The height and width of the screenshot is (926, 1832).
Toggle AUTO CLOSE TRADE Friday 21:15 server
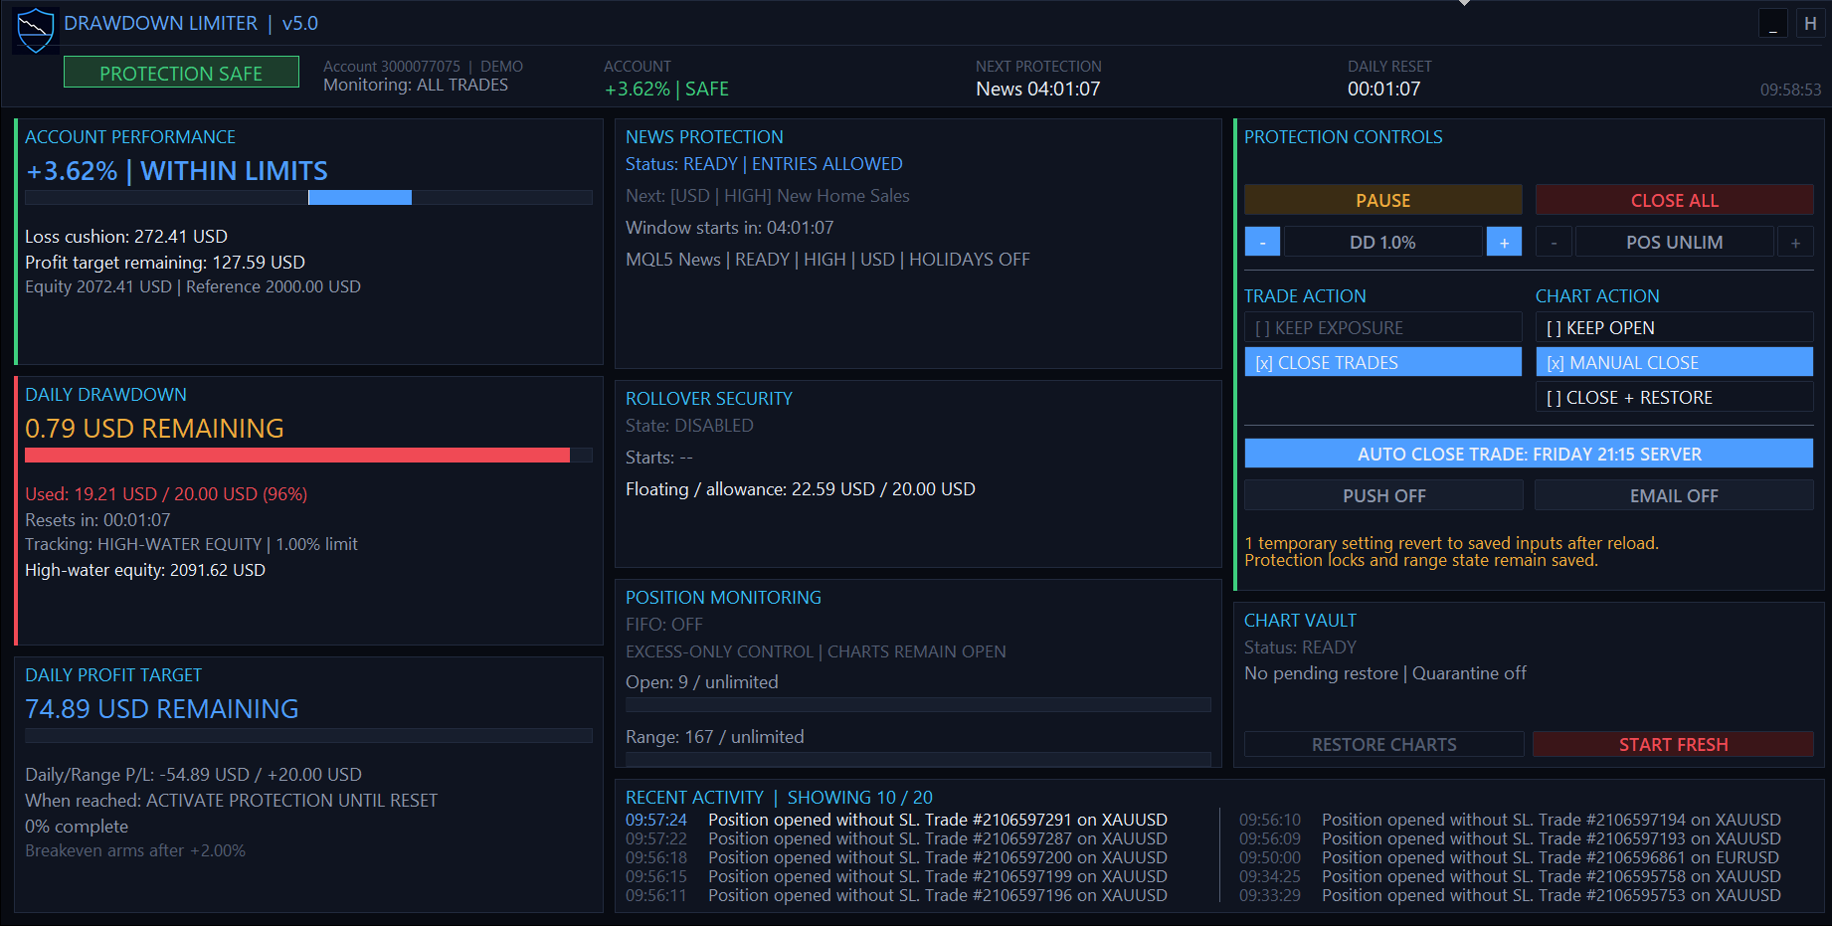click(x=1529, y=454)
